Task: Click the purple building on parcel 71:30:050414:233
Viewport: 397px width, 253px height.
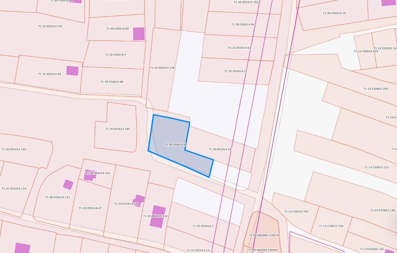Action: (138, 200)
